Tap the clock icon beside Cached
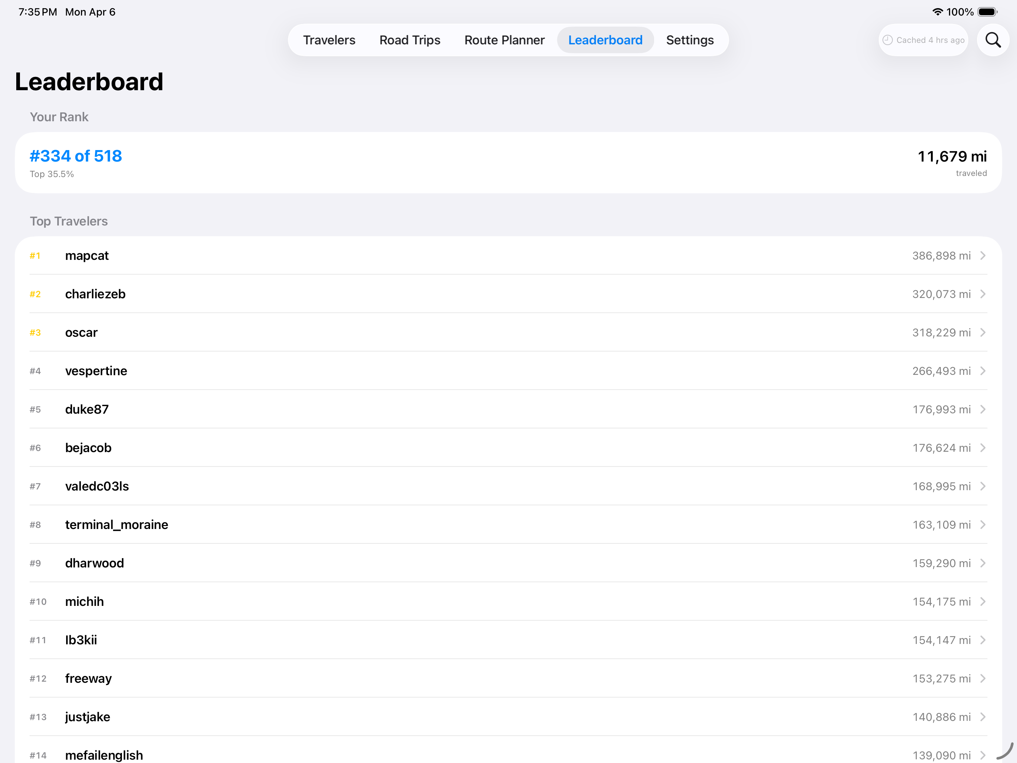Screen dimensions: 1017x763 point(887,40)
